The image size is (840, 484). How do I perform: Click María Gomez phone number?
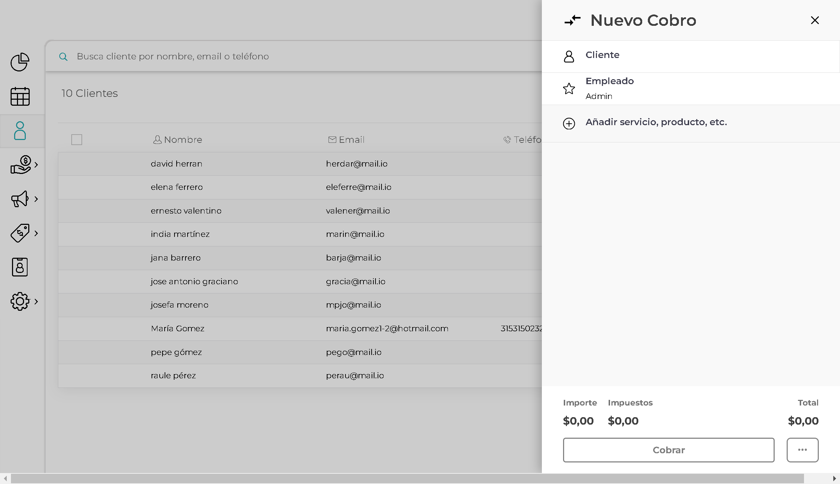point(521,328)
